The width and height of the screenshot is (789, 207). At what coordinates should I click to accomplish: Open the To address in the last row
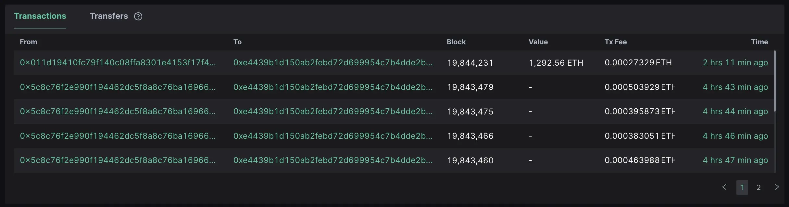point(333,160)
